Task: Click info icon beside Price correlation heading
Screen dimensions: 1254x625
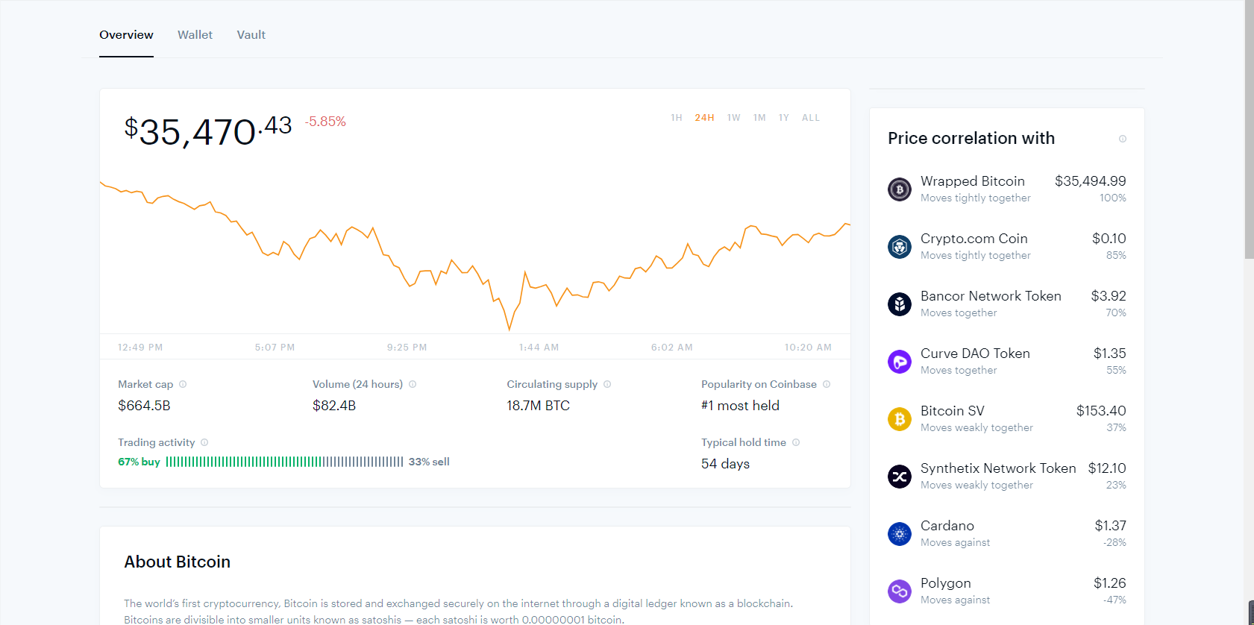Action: (1122, 139)
